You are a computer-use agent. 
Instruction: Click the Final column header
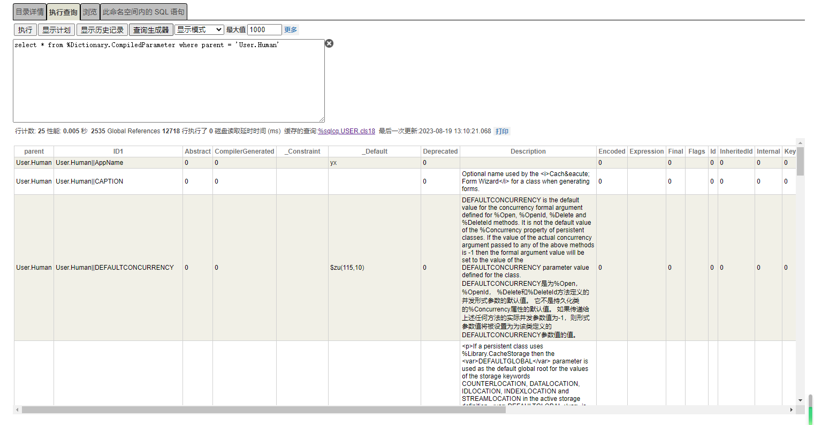pyautogui.click(x=675, y=151)
